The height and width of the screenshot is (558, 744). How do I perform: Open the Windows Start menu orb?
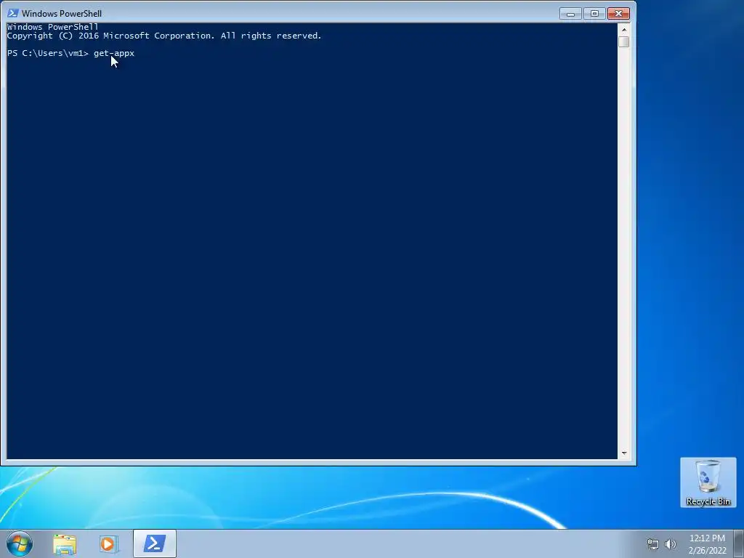coord(20,543)
